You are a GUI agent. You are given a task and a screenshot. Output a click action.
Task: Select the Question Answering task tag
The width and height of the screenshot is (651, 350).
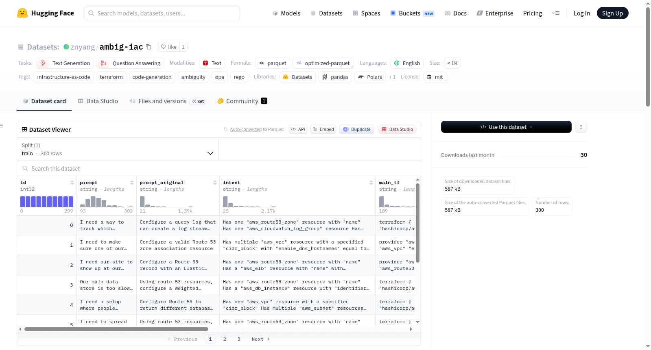[x=130, y=63]
